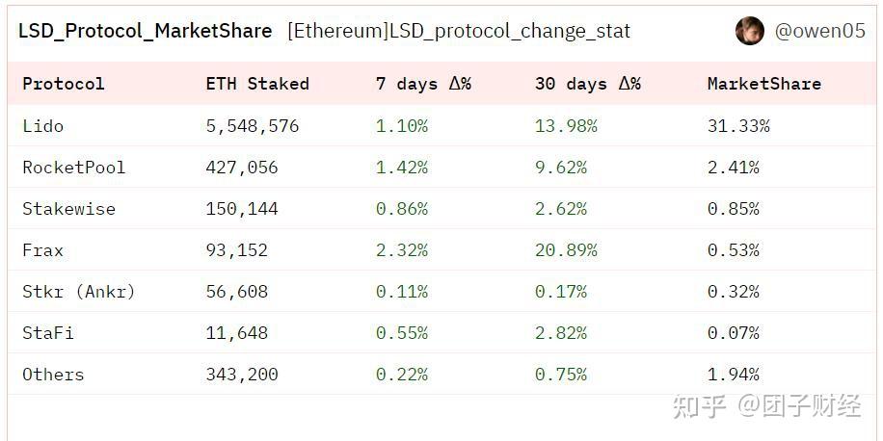This screenshot has width=883, height=441.
Task: Sort by the MarketShare column header
Action: (x=764, y=84)
